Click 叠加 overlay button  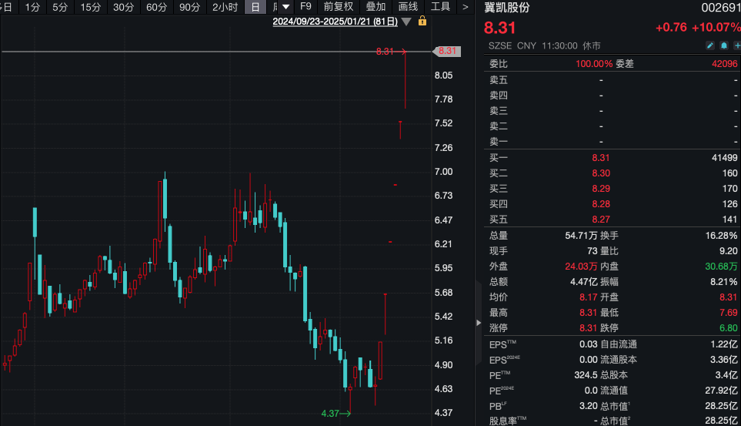(376, 7)
